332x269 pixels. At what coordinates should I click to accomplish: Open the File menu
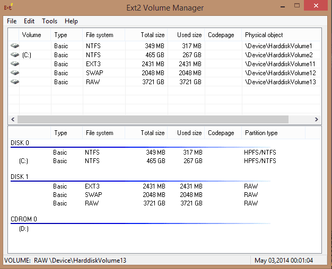click(12, 21)
